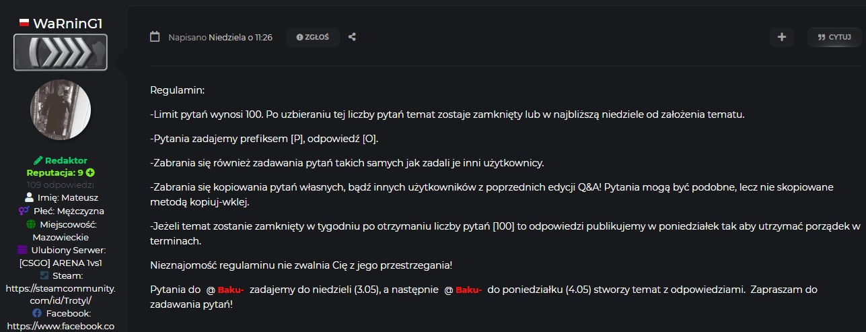Click the Facebook logo icon
Viewport: 866px width, 332px height.
37,314
